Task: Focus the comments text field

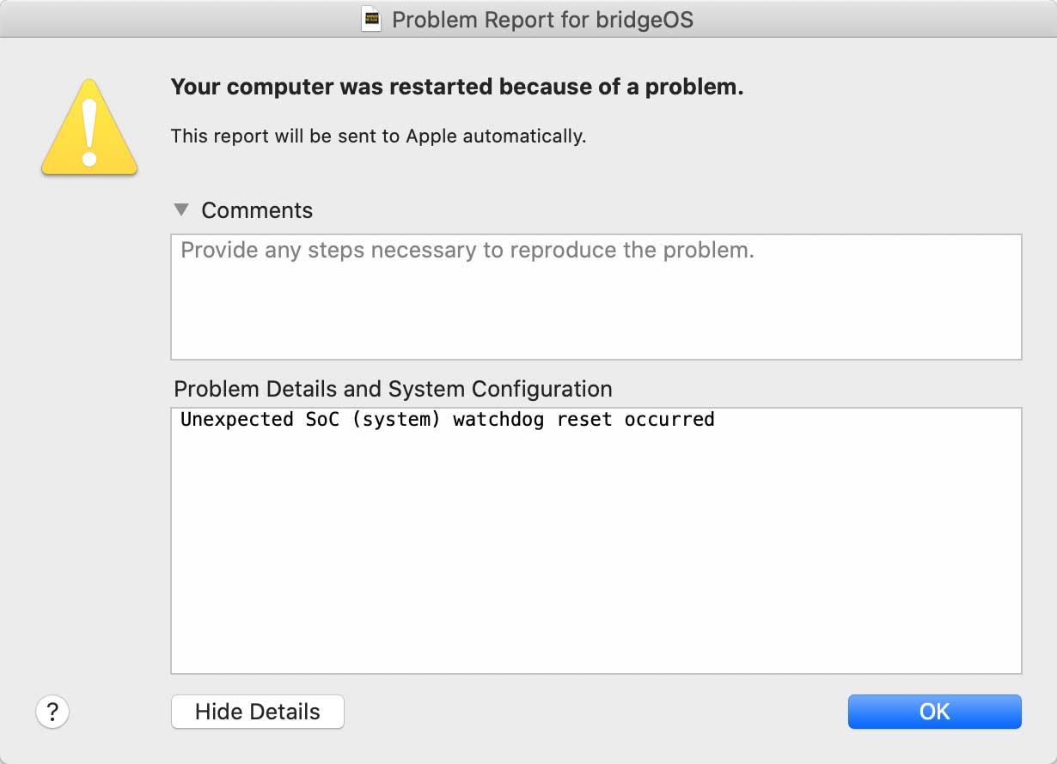Action: [596, 297]
